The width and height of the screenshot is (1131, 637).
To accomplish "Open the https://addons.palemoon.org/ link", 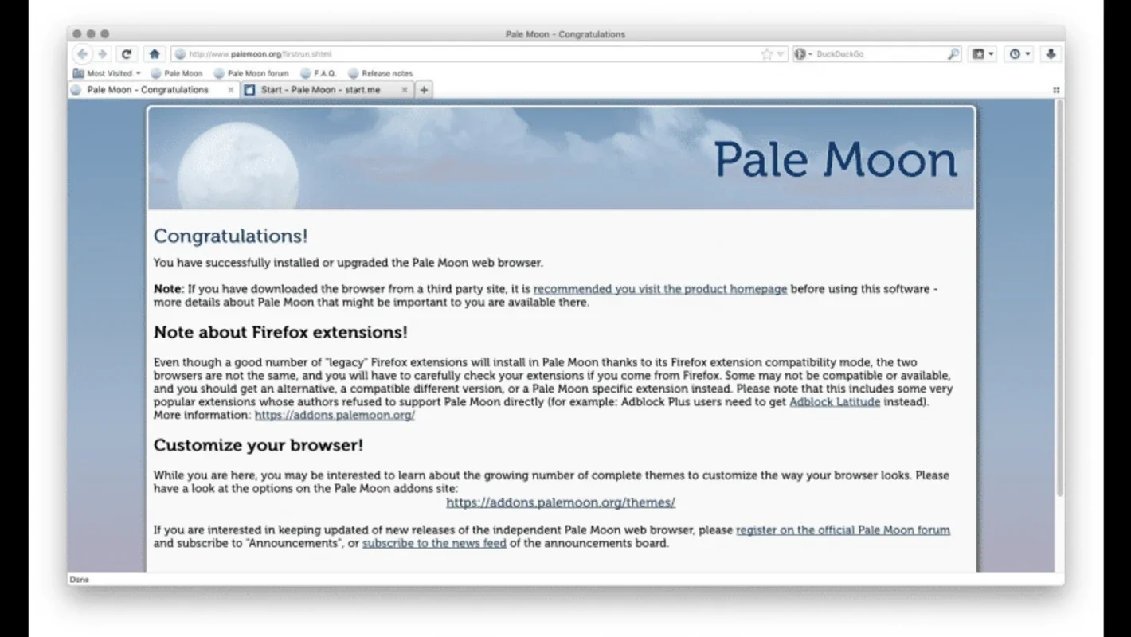I will coord(335,415).
